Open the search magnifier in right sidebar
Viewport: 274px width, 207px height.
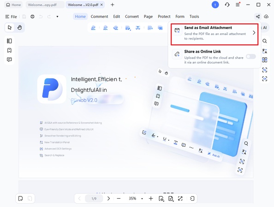[x=265, y=41]
